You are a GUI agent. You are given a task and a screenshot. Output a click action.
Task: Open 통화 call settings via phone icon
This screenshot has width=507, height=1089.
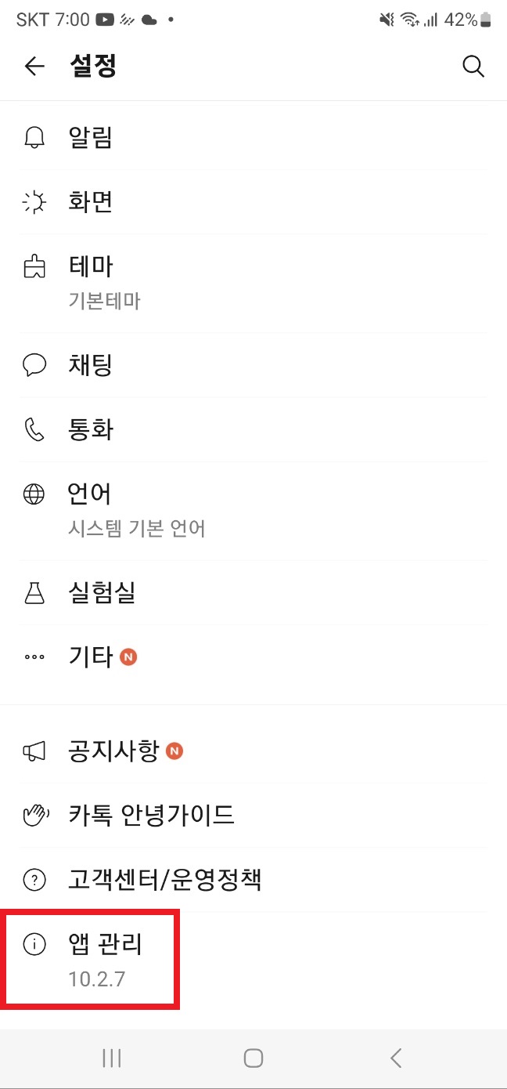coord(34,429)
